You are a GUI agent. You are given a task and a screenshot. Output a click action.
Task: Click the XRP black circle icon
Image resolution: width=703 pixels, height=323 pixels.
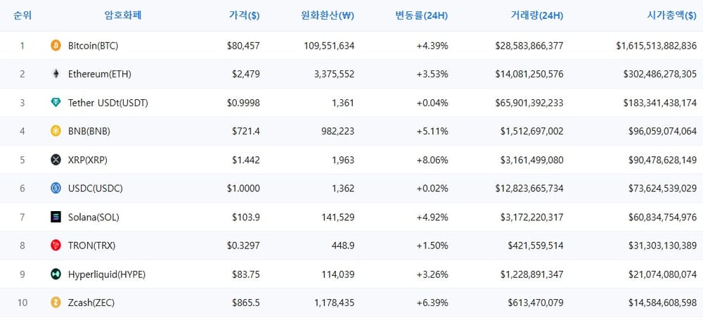[56, 160]
